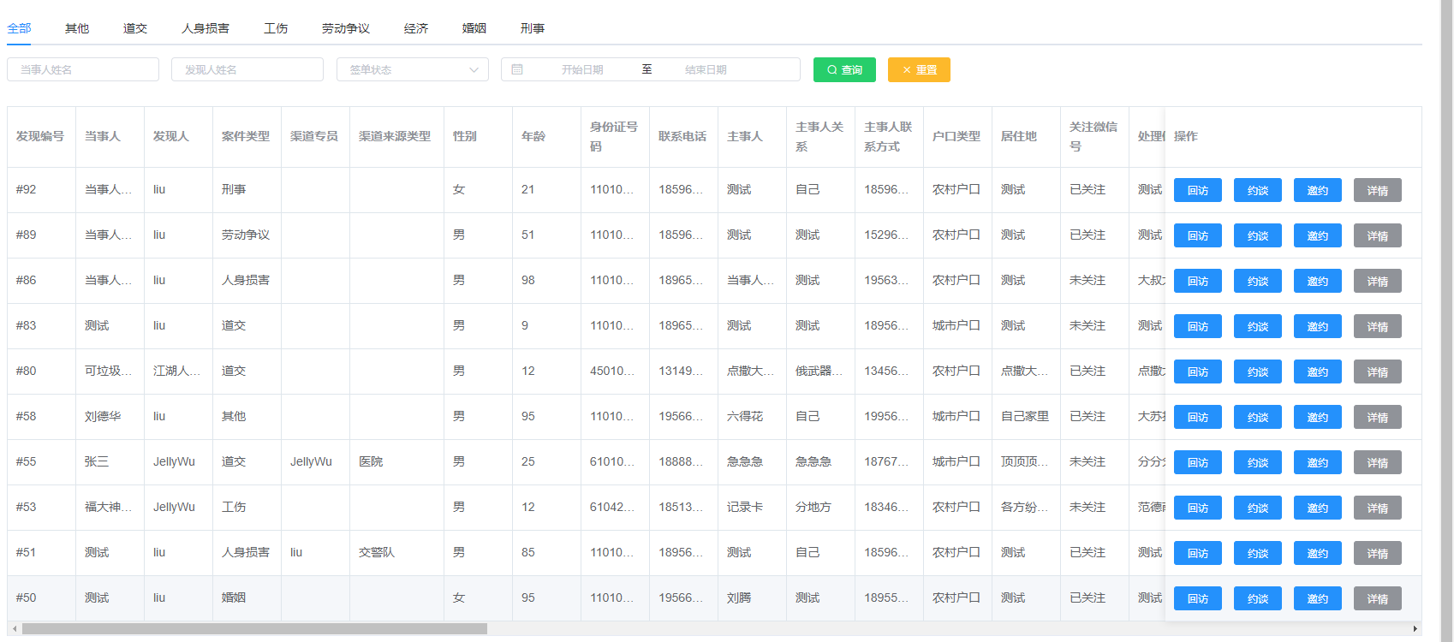Viewport: 1454px width, 642px height.
Task: Open the 婚姻 tab
Action: coord(474,28)
